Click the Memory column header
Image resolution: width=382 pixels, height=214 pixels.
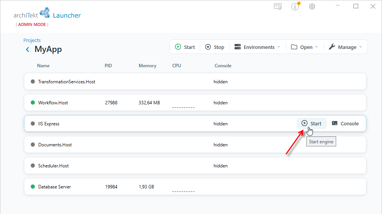pos(147,66)
